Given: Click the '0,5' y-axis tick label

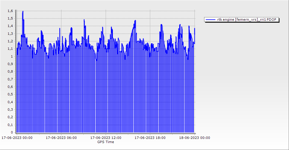Looking at the screenshot, I should [x=10, y=94].
